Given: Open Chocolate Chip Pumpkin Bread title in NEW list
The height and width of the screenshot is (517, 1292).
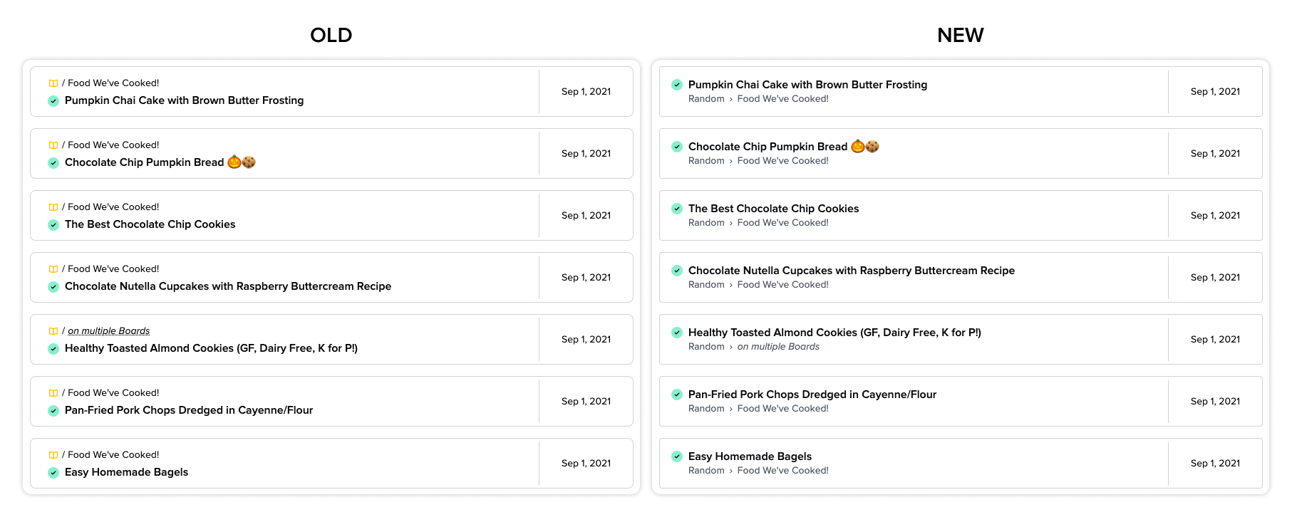Looking at the screenshot, I should [x=784, y=147].
